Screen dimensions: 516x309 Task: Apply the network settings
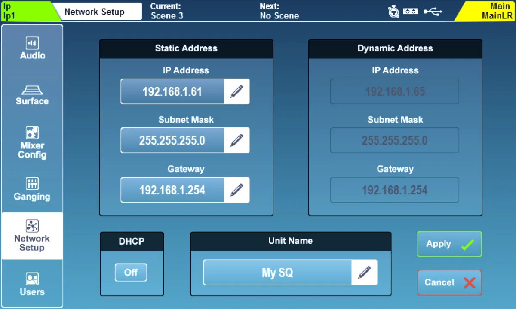coord(449,244)
